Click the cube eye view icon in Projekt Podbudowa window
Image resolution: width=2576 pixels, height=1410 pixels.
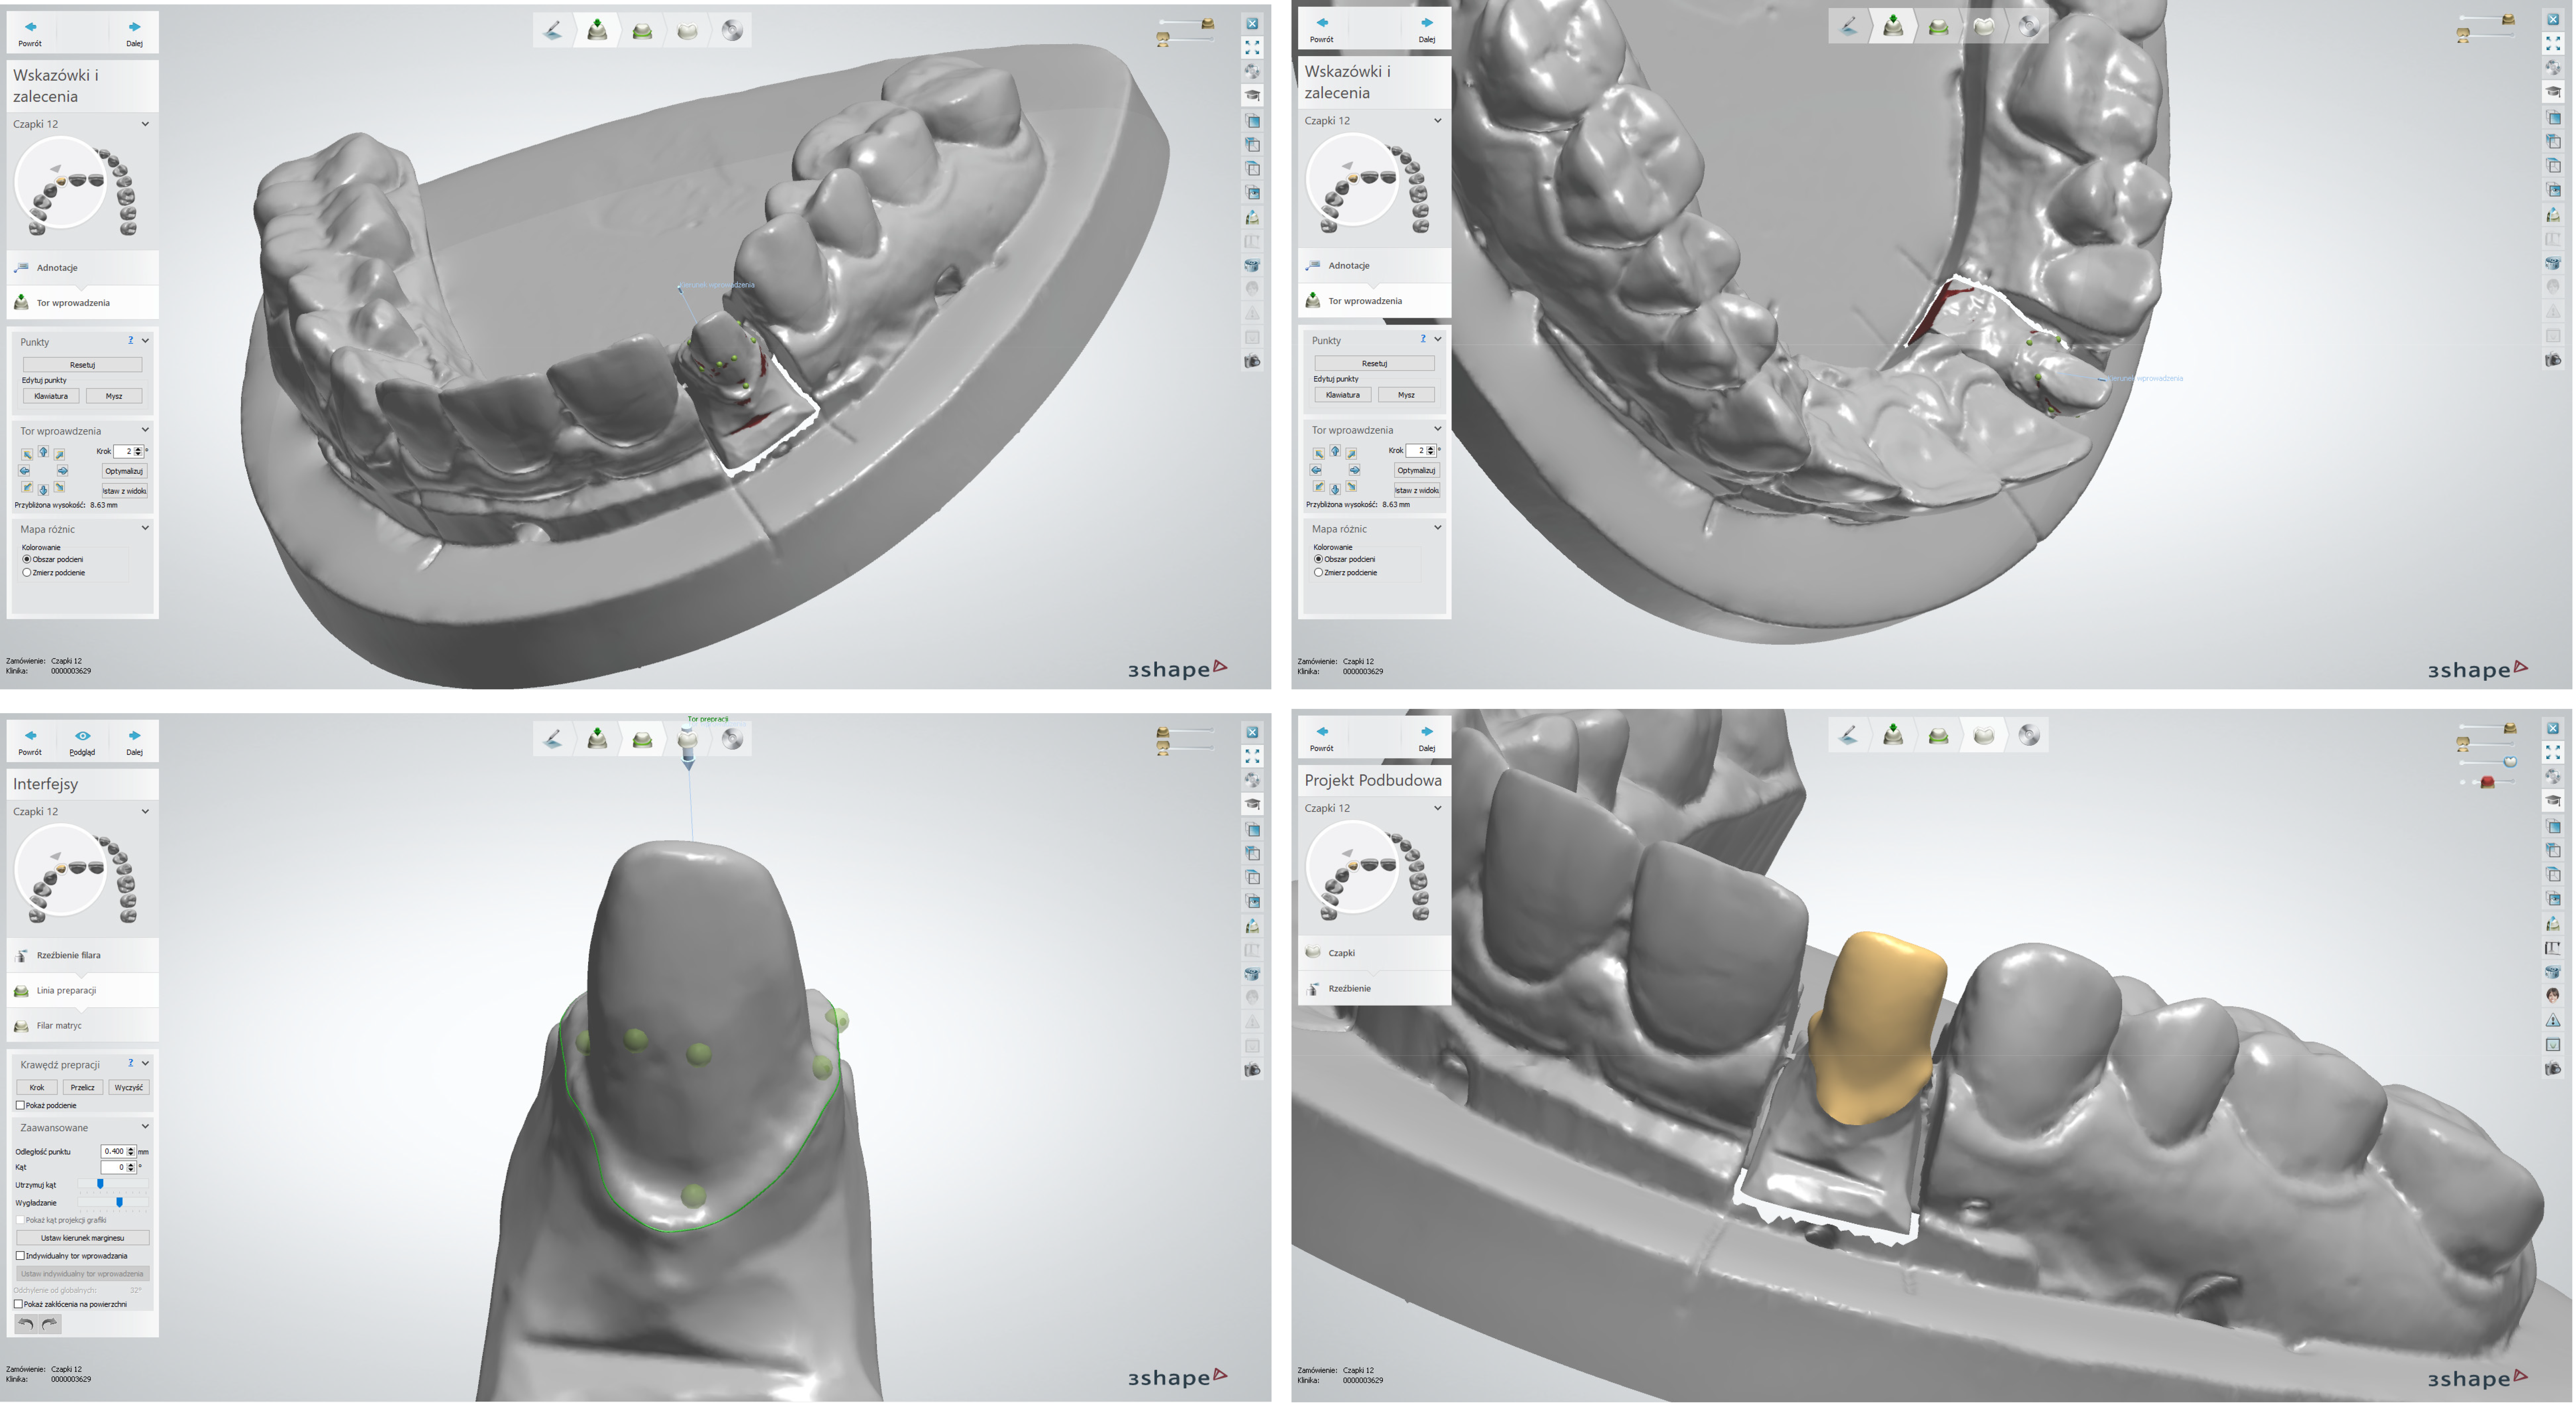pos(2553,898)
